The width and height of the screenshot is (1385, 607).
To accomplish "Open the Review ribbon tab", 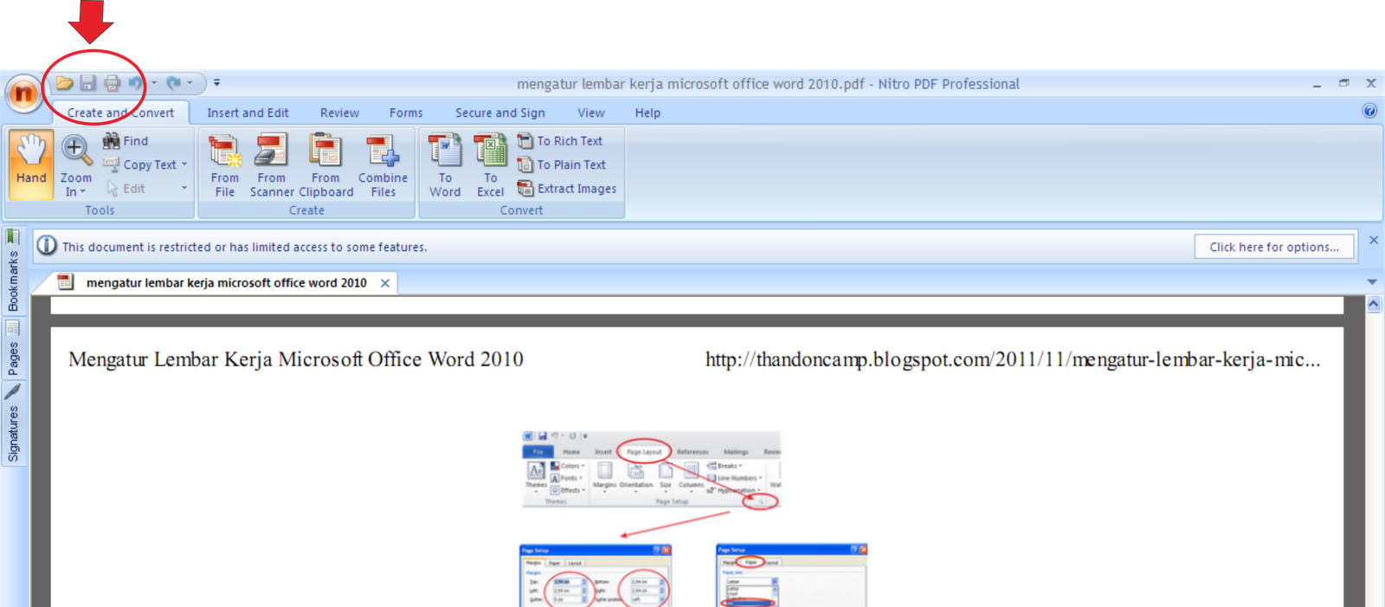I will coord(339,113).
